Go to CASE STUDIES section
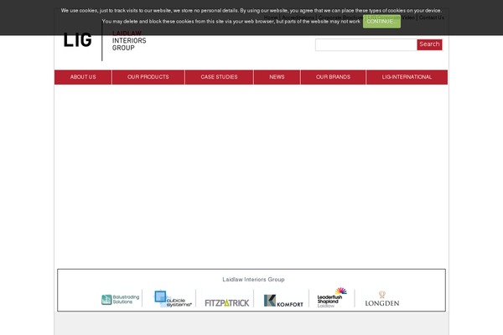This screenshot has height=335, width=503. point(219,77)
